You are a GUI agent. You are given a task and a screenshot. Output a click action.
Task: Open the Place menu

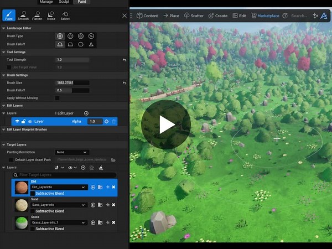coord(172,15)
